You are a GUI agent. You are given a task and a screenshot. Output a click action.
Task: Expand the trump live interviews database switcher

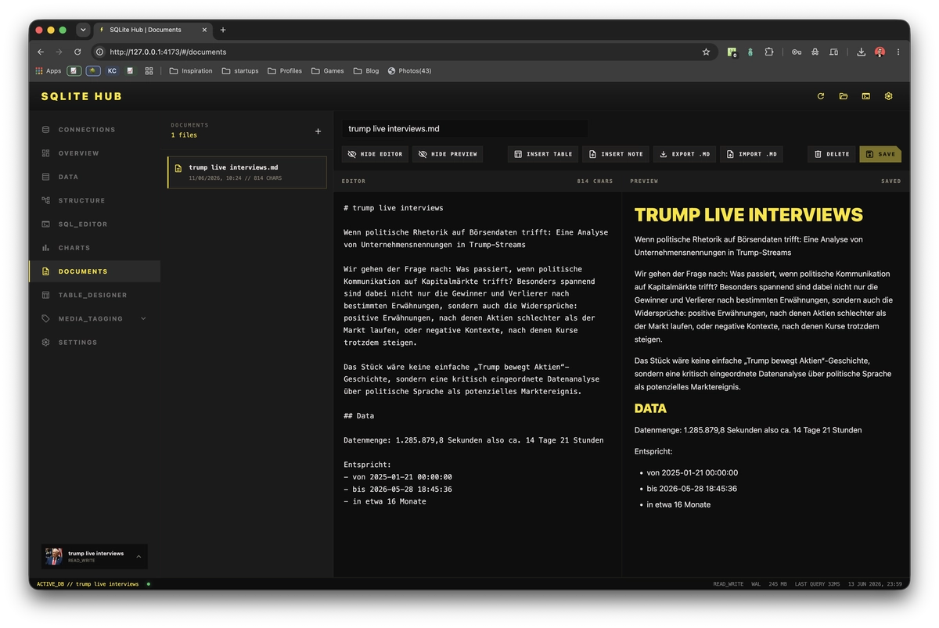pos(139,557)
